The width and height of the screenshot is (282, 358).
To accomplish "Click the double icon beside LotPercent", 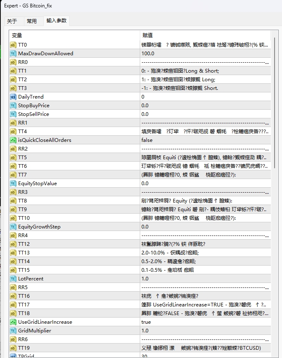I will click(13, 279).
